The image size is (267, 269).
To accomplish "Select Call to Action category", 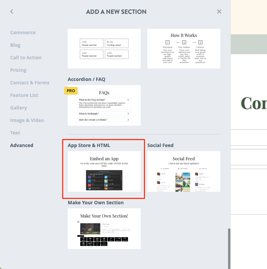I will pos(26,58).
